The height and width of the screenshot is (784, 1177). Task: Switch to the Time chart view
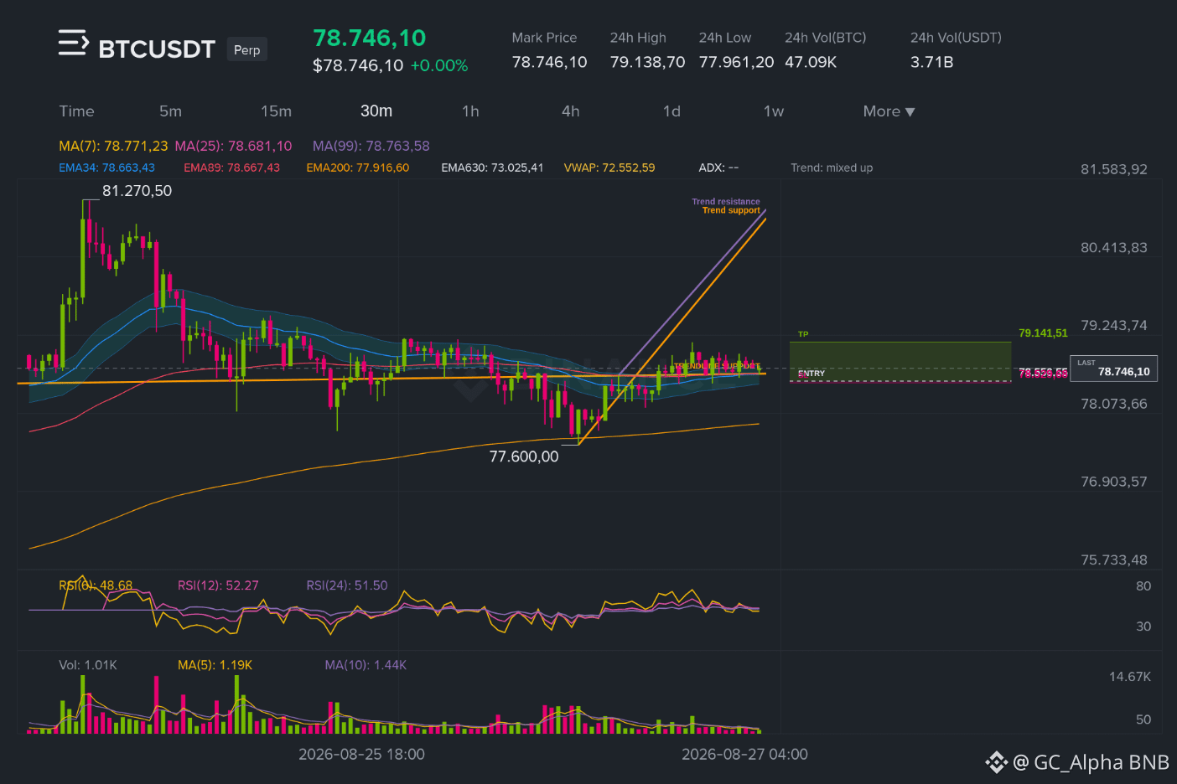76,111
